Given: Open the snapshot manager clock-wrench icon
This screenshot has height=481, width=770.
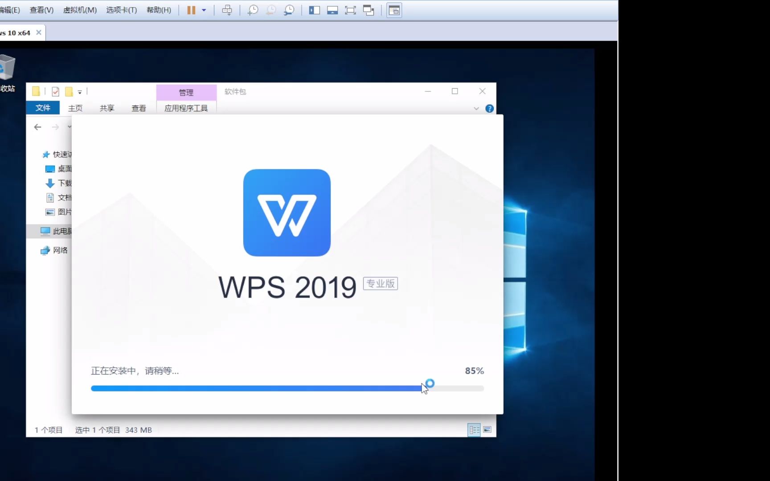Looking at the screenshot, I should click(288, 10).
